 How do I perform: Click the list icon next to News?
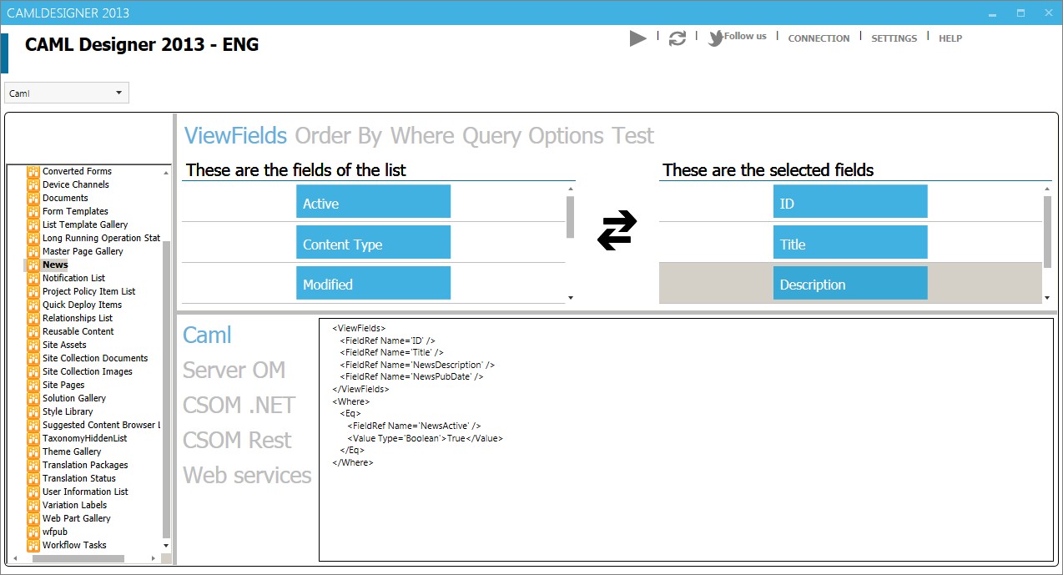(x=34, y=265)
